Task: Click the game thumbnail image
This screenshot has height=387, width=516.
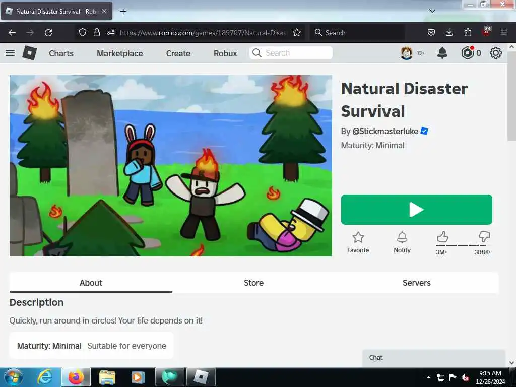Action: pyautogui.click(x=170, y=165)
